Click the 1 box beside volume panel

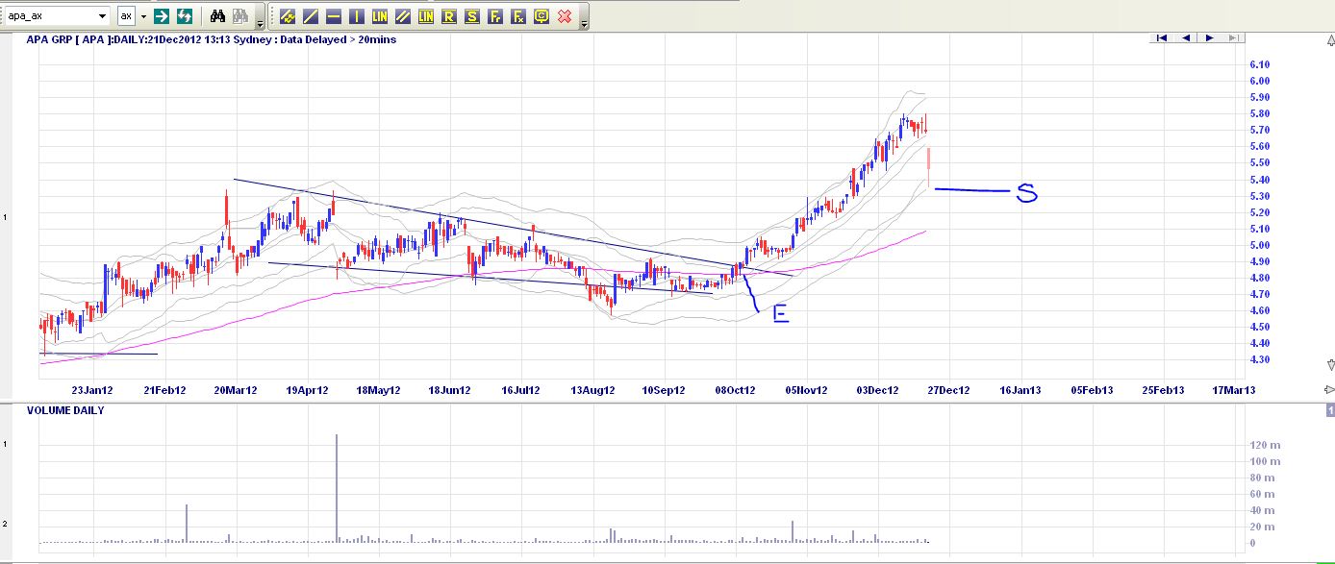[1330, 411]
